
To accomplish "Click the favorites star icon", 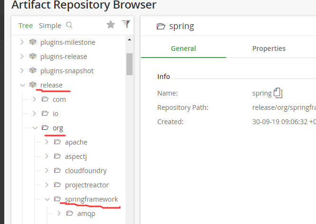I will click(111, 25).
